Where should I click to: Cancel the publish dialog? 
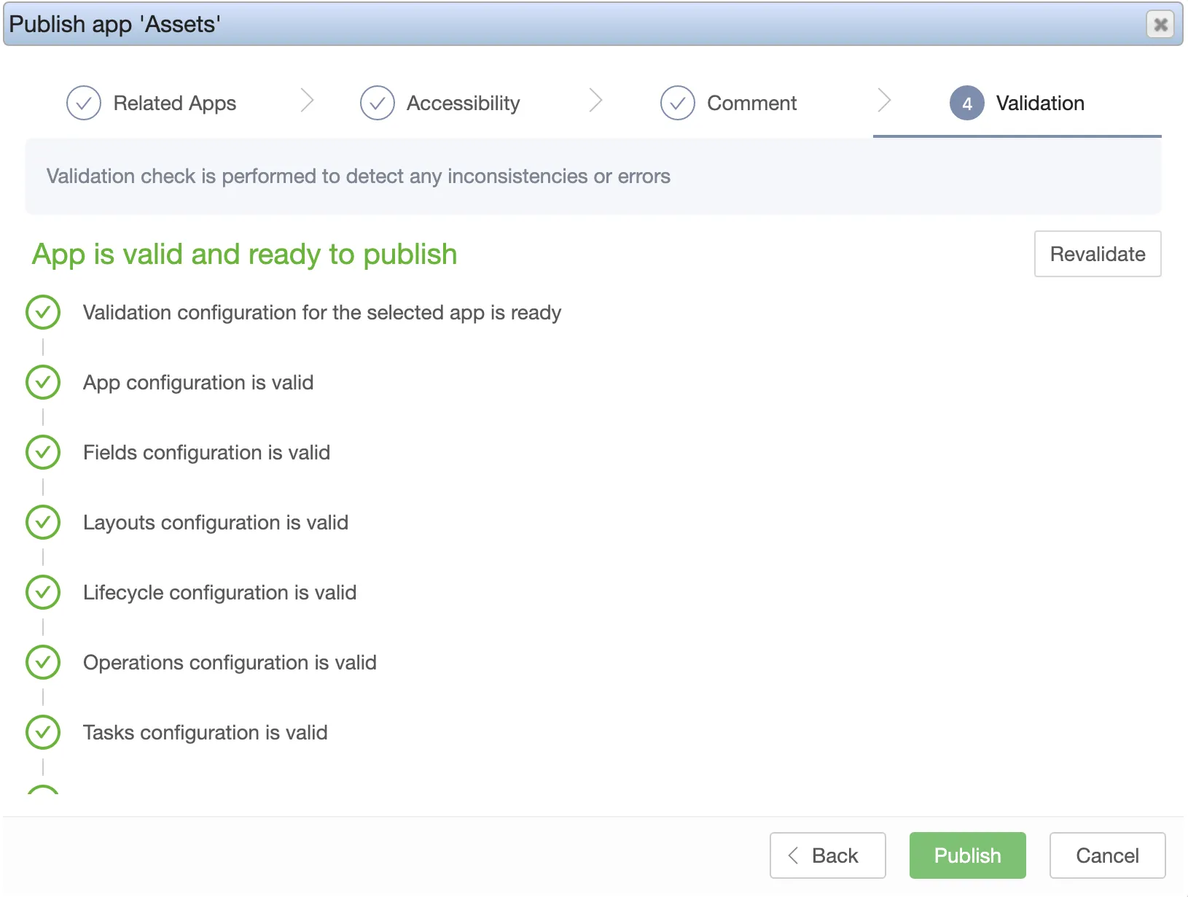[x=1107, y=855]
